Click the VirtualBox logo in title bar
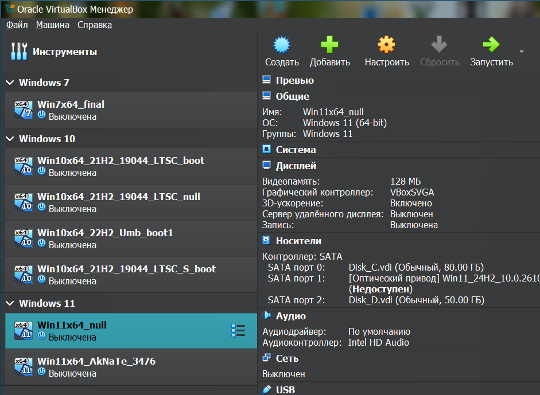540x395 pixels. (x=10, y=9)
